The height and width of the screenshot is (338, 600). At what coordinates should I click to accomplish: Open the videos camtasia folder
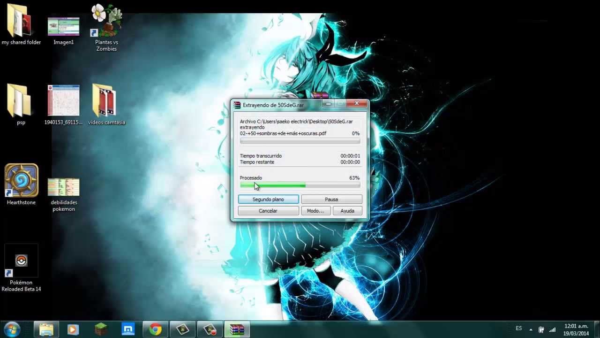tap(106, 104)
